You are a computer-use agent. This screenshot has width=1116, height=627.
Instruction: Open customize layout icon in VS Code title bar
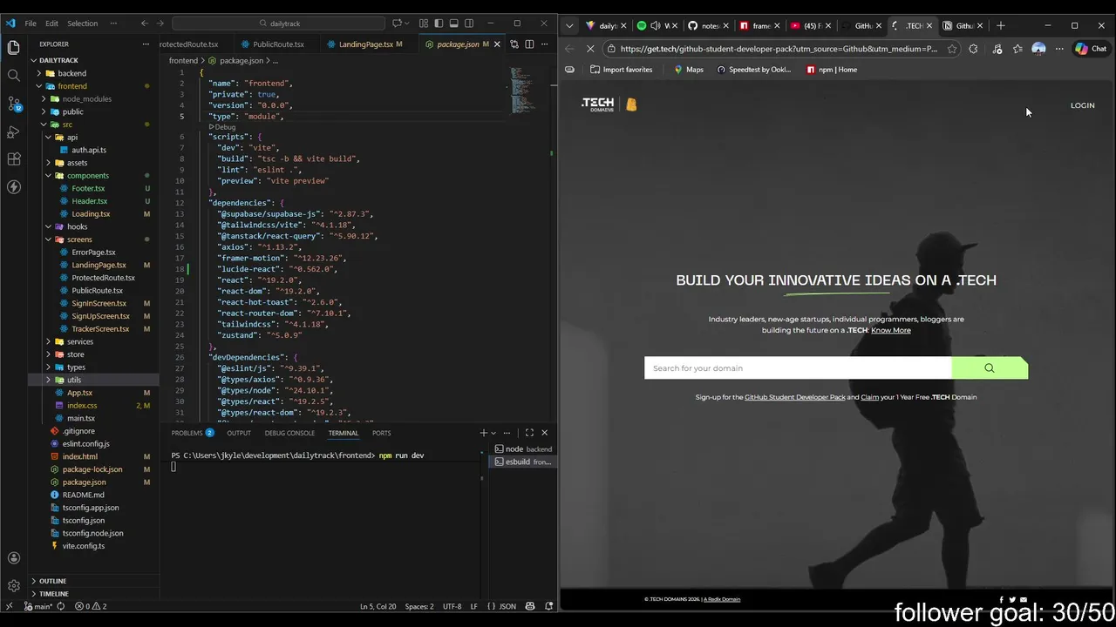(424, 24)
